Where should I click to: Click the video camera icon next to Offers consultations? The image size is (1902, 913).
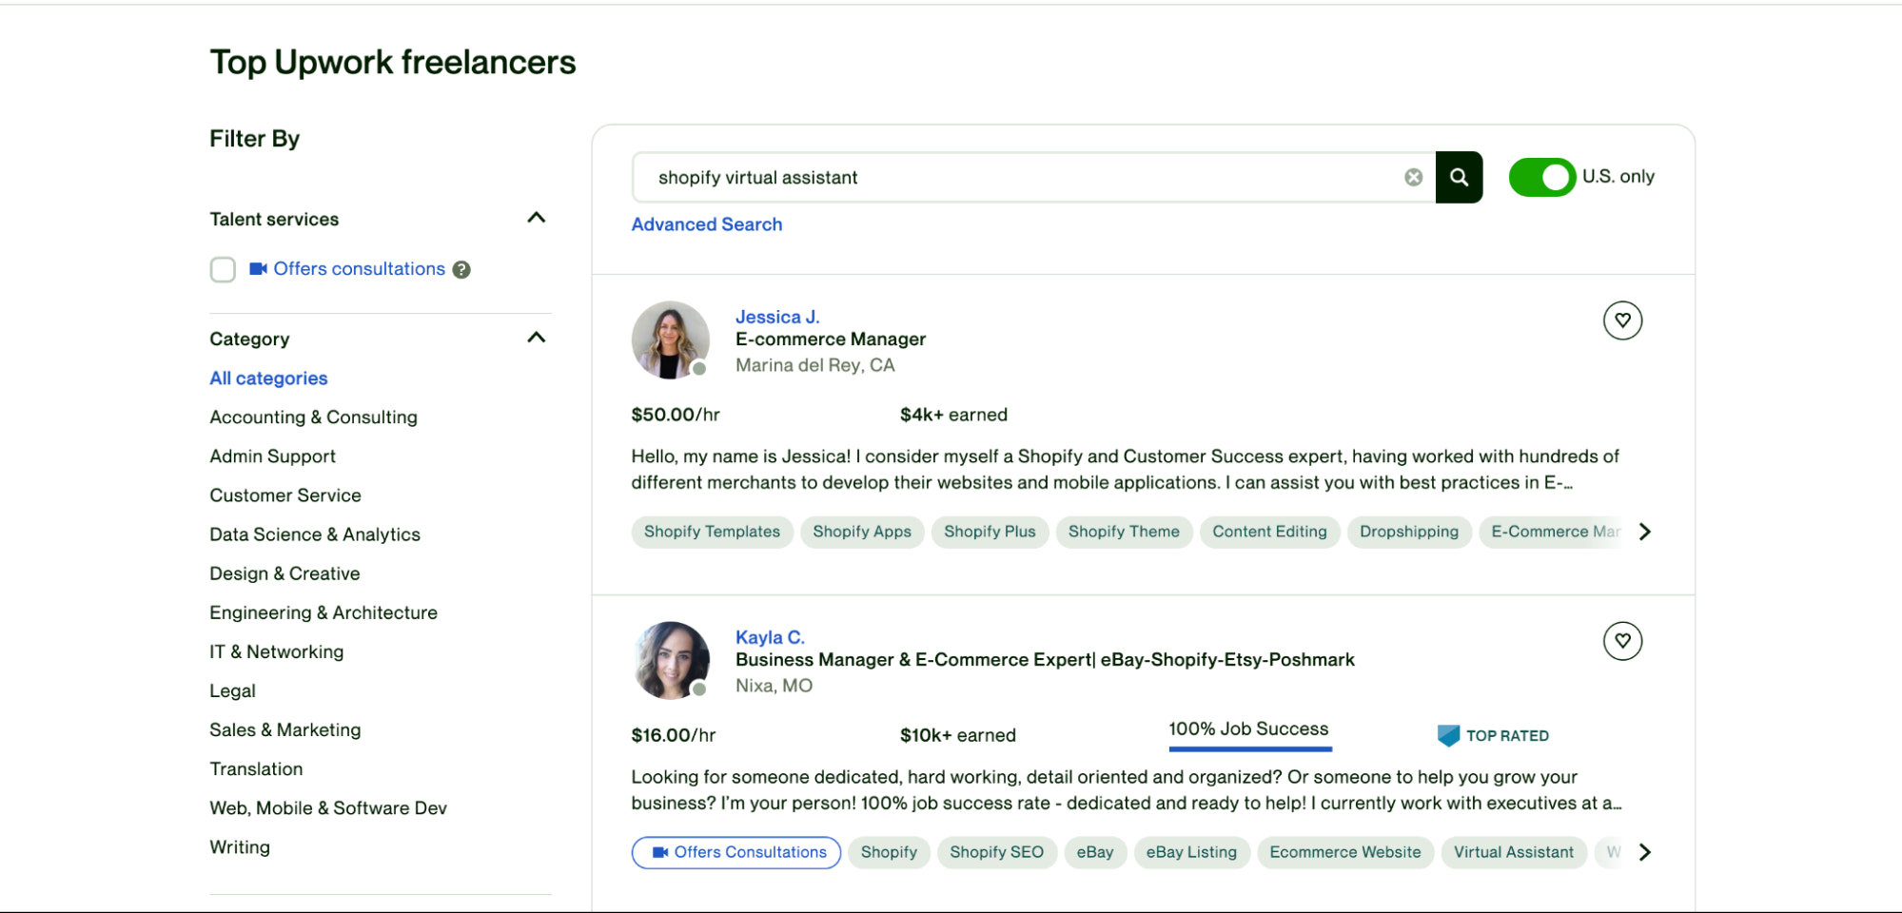[x=255, y=268]
